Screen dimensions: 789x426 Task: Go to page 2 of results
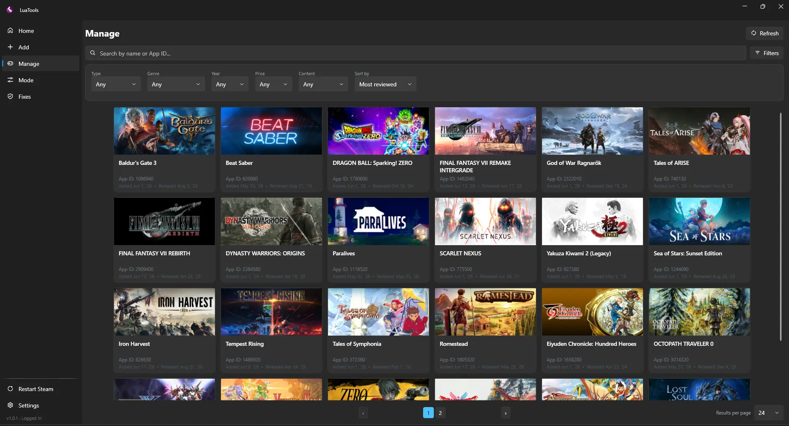[x=440, y=413]
